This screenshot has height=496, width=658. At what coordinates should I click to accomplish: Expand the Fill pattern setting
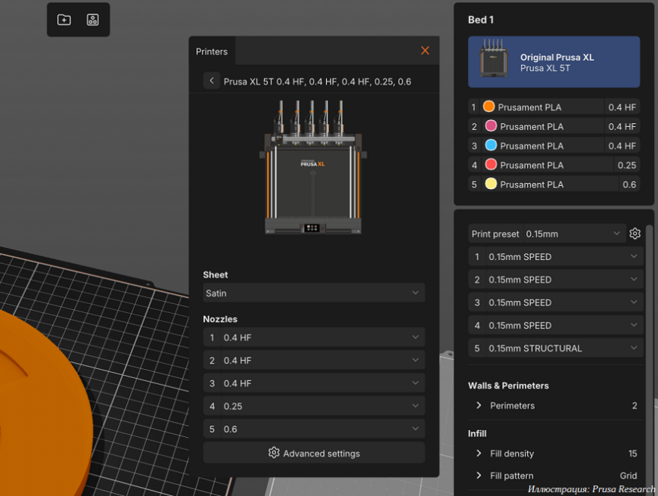tap(479, 476)
